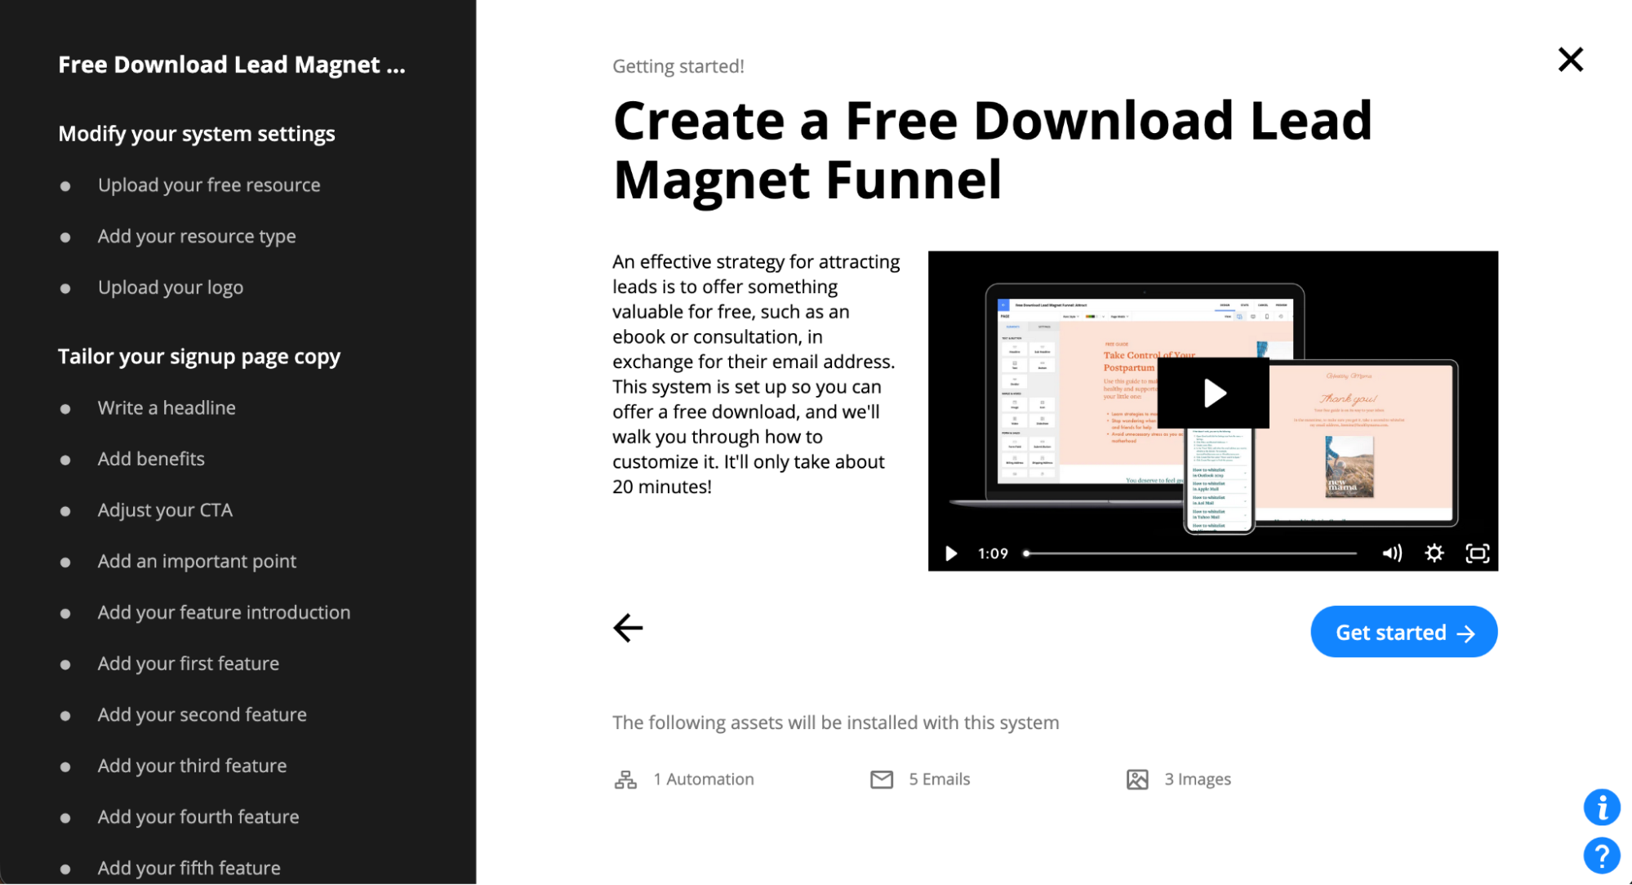Screen dimensions: 1632x885
Task: Click the Emails envelope icon
Action: point(882,780)
